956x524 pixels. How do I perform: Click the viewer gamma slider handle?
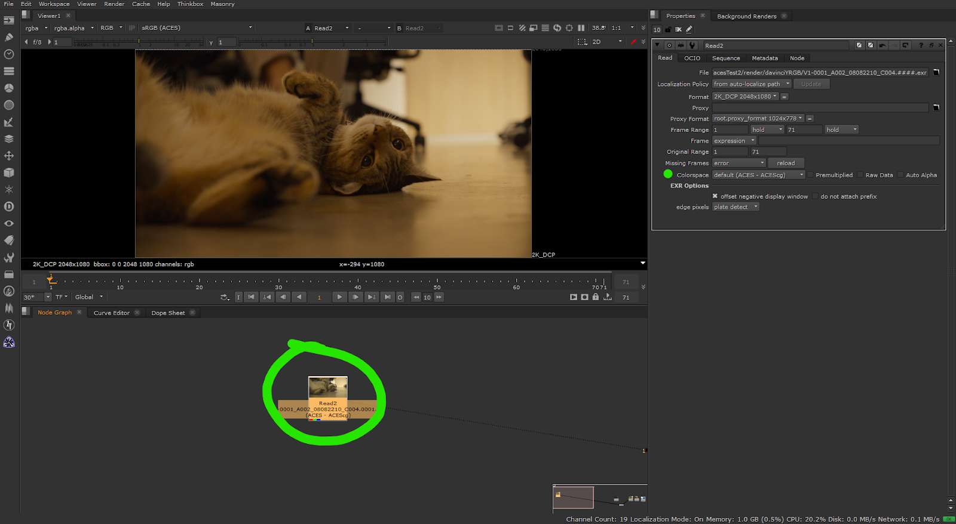[x=312, y=41]
